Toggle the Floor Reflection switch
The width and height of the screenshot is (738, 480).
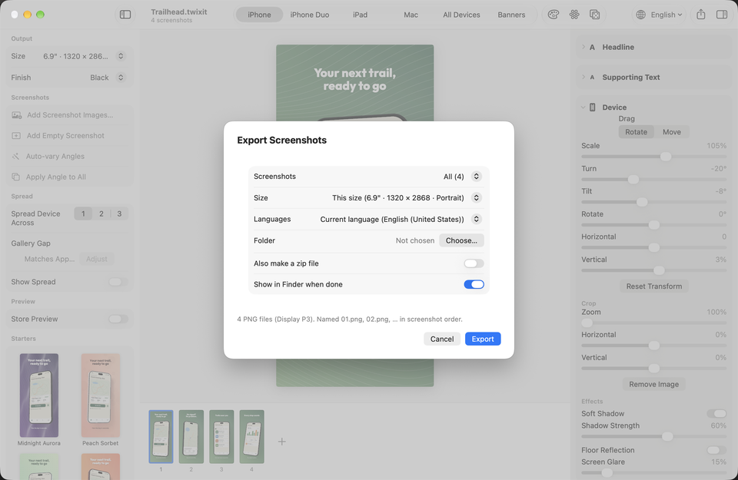(716, 450)
